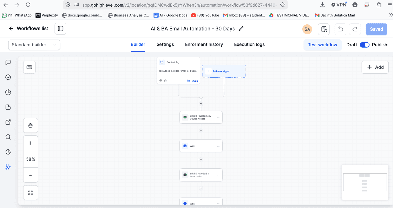Duplicate the Contact Tag trigger
Image resolution: width=393 pixels, height=208 pixels.
click(x=160, y=81)
